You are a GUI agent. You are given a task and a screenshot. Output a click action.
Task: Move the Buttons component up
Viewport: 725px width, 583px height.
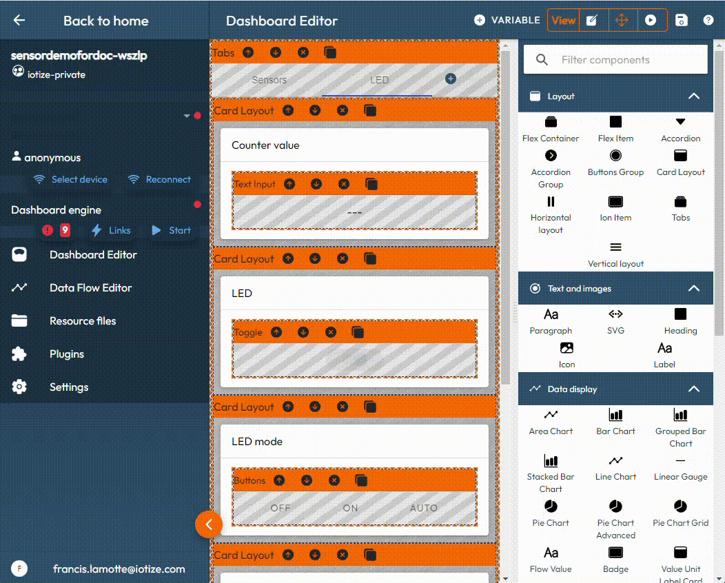coord(279,480)
